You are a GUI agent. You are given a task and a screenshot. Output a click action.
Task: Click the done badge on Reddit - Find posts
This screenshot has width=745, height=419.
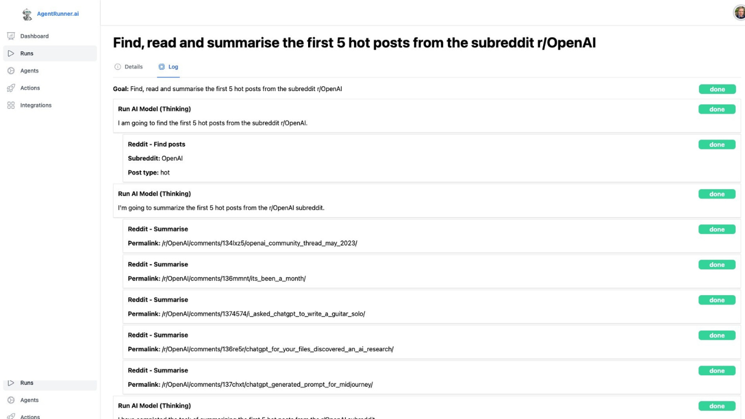click(x=717, y=144)
